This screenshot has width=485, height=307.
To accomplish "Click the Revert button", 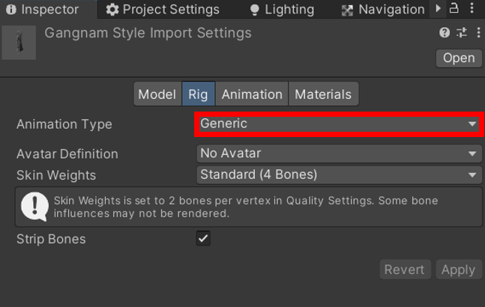I will tap(406, 270).
